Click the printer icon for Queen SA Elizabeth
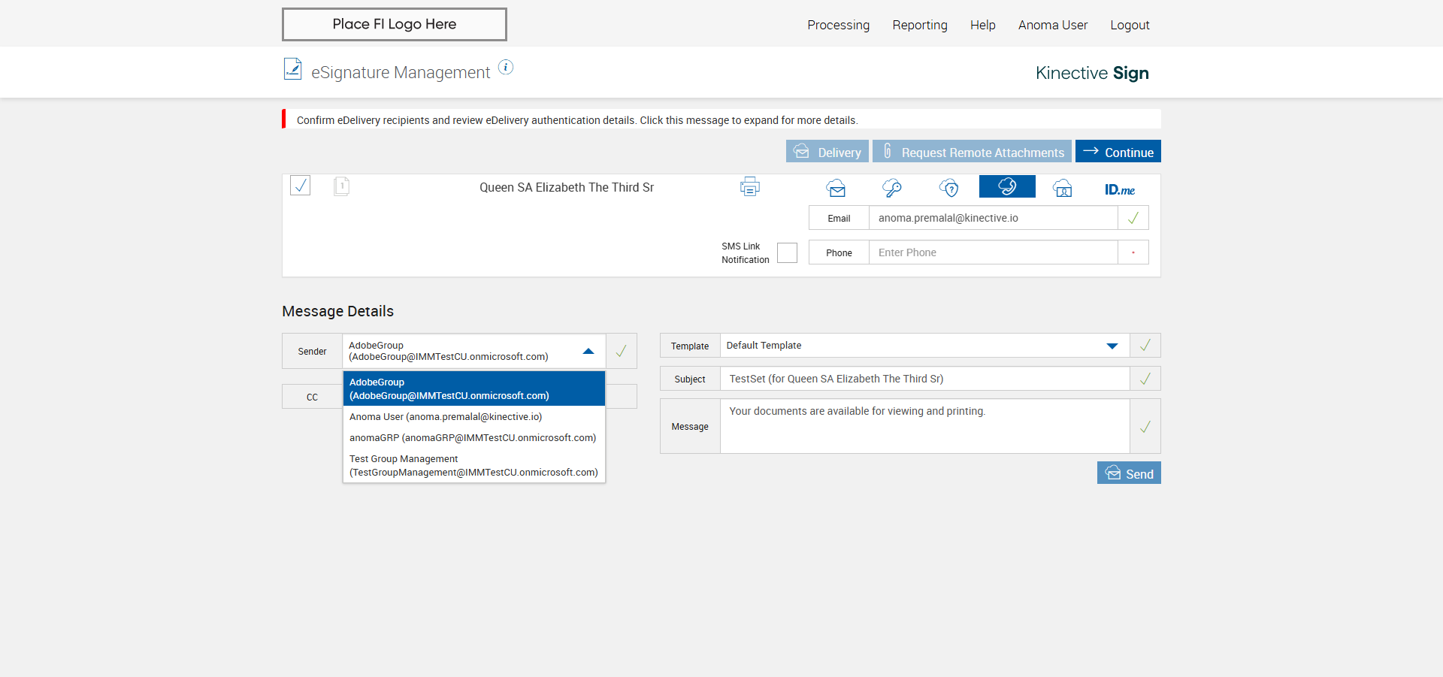The image size is (1443, 677). click(749, 186)
